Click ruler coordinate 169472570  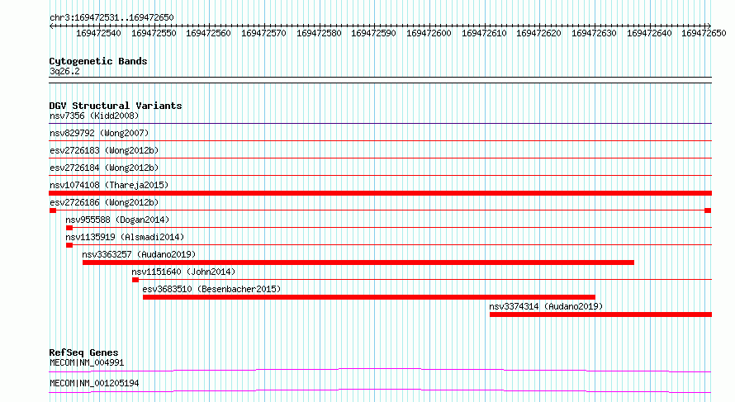tap(263, 33)
